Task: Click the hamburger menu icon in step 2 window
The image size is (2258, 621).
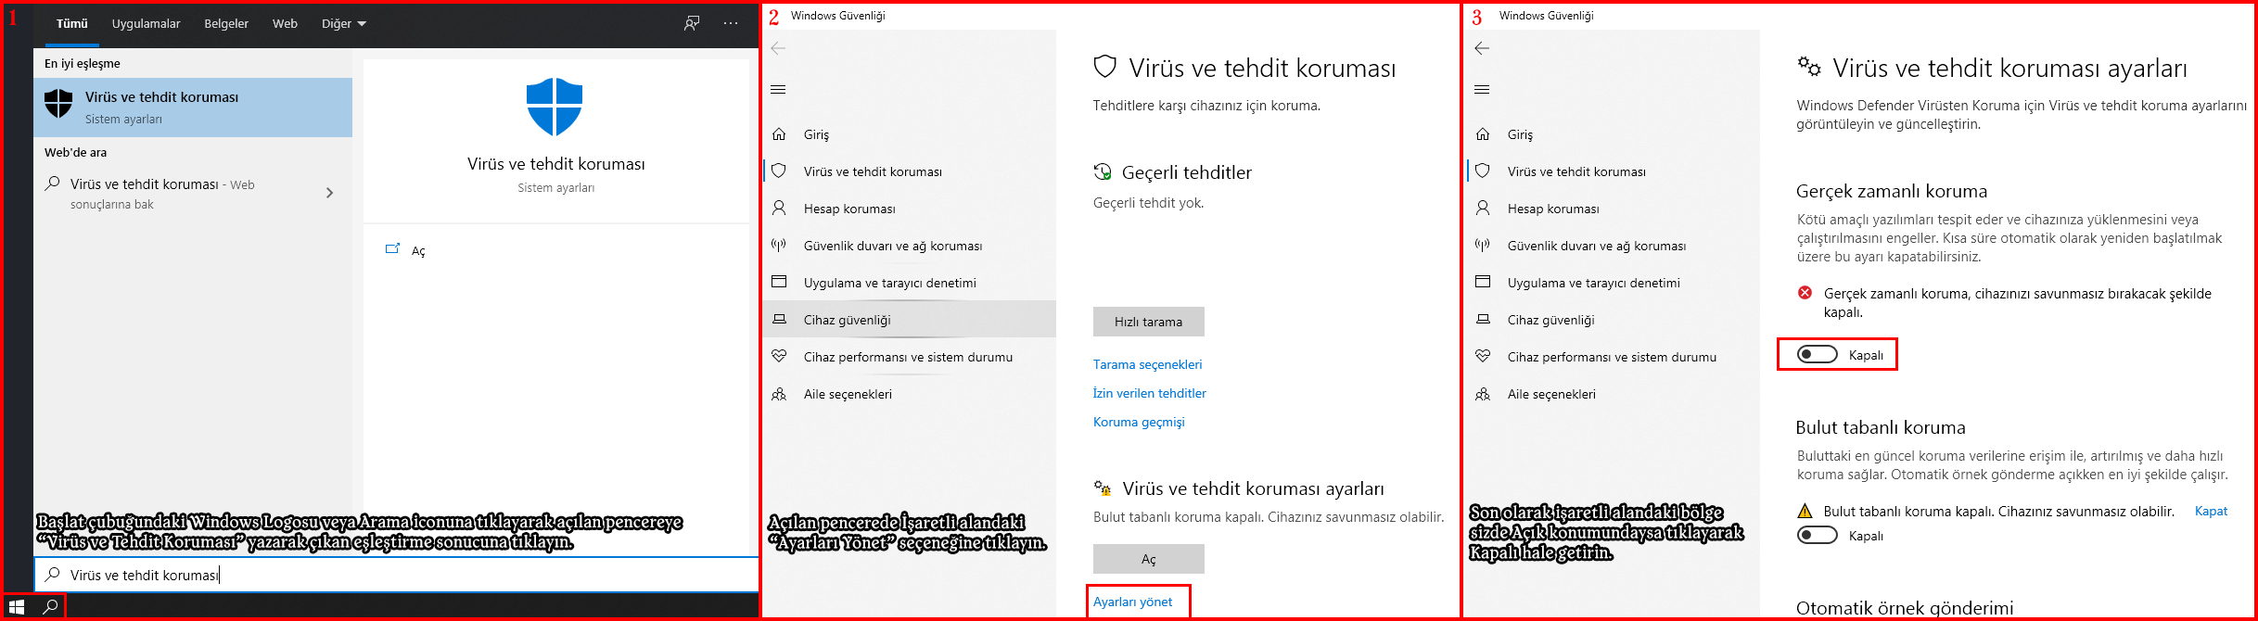Action: click(778, 90)
